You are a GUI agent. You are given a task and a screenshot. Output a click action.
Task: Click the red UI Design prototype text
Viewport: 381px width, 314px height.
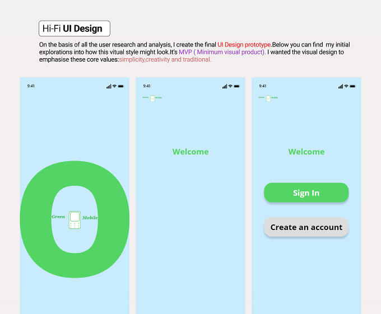pyautogui.click(x=244, y=45)
